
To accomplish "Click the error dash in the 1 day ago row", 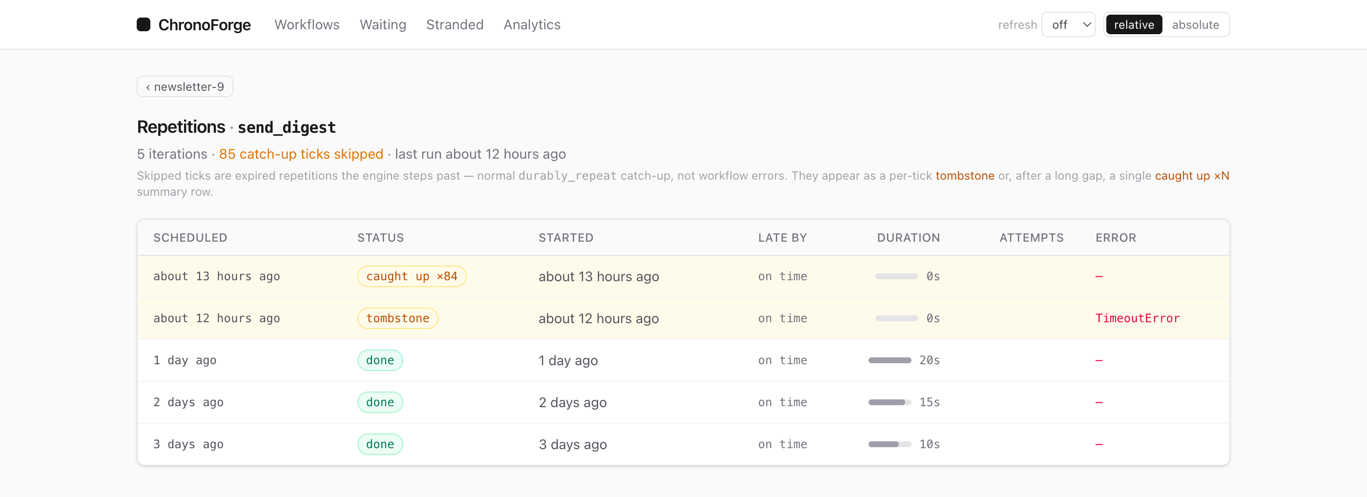I will coord(1099,360).
